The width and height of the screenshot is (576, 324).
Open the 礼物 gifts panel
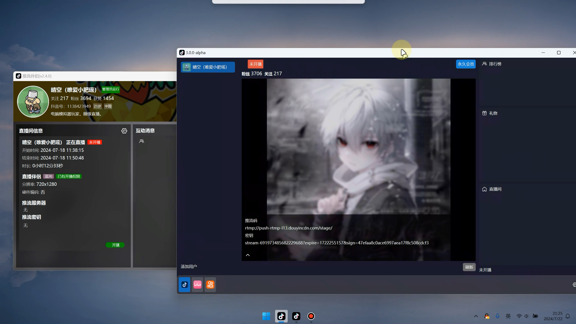click(x=490, y=113)
